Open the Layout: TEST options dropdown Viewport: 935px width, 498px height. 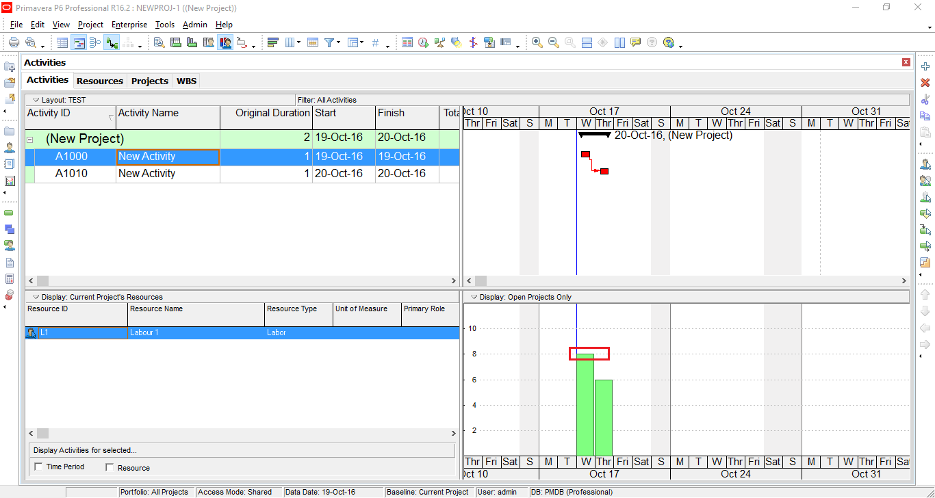point(36,100)
